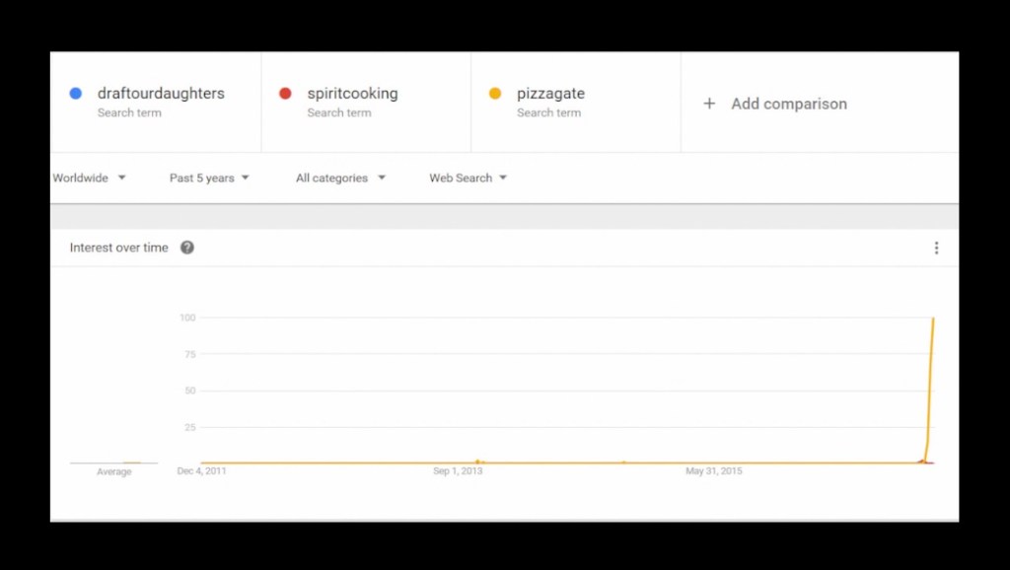Click the May 31, 2015 axis date label
Viewport: 1010px width, 570px height.
click(x=714, y=471)
